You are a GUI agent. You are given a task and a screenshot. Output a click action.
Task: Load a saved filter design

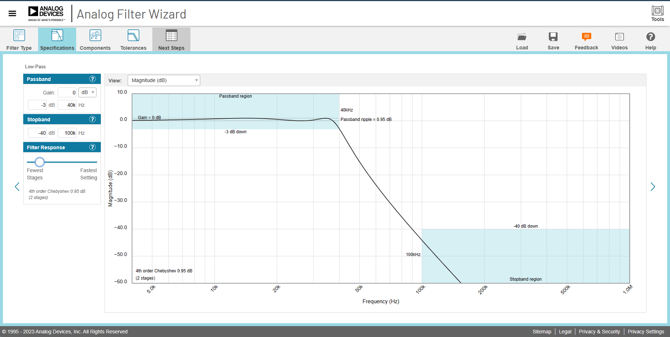[x=522, y=41]
